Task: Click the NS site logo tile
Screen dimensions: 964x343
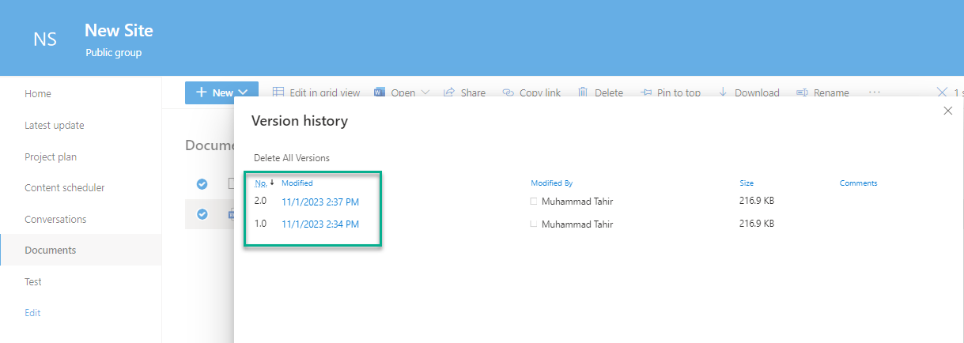Action: [x=45, y=39]
